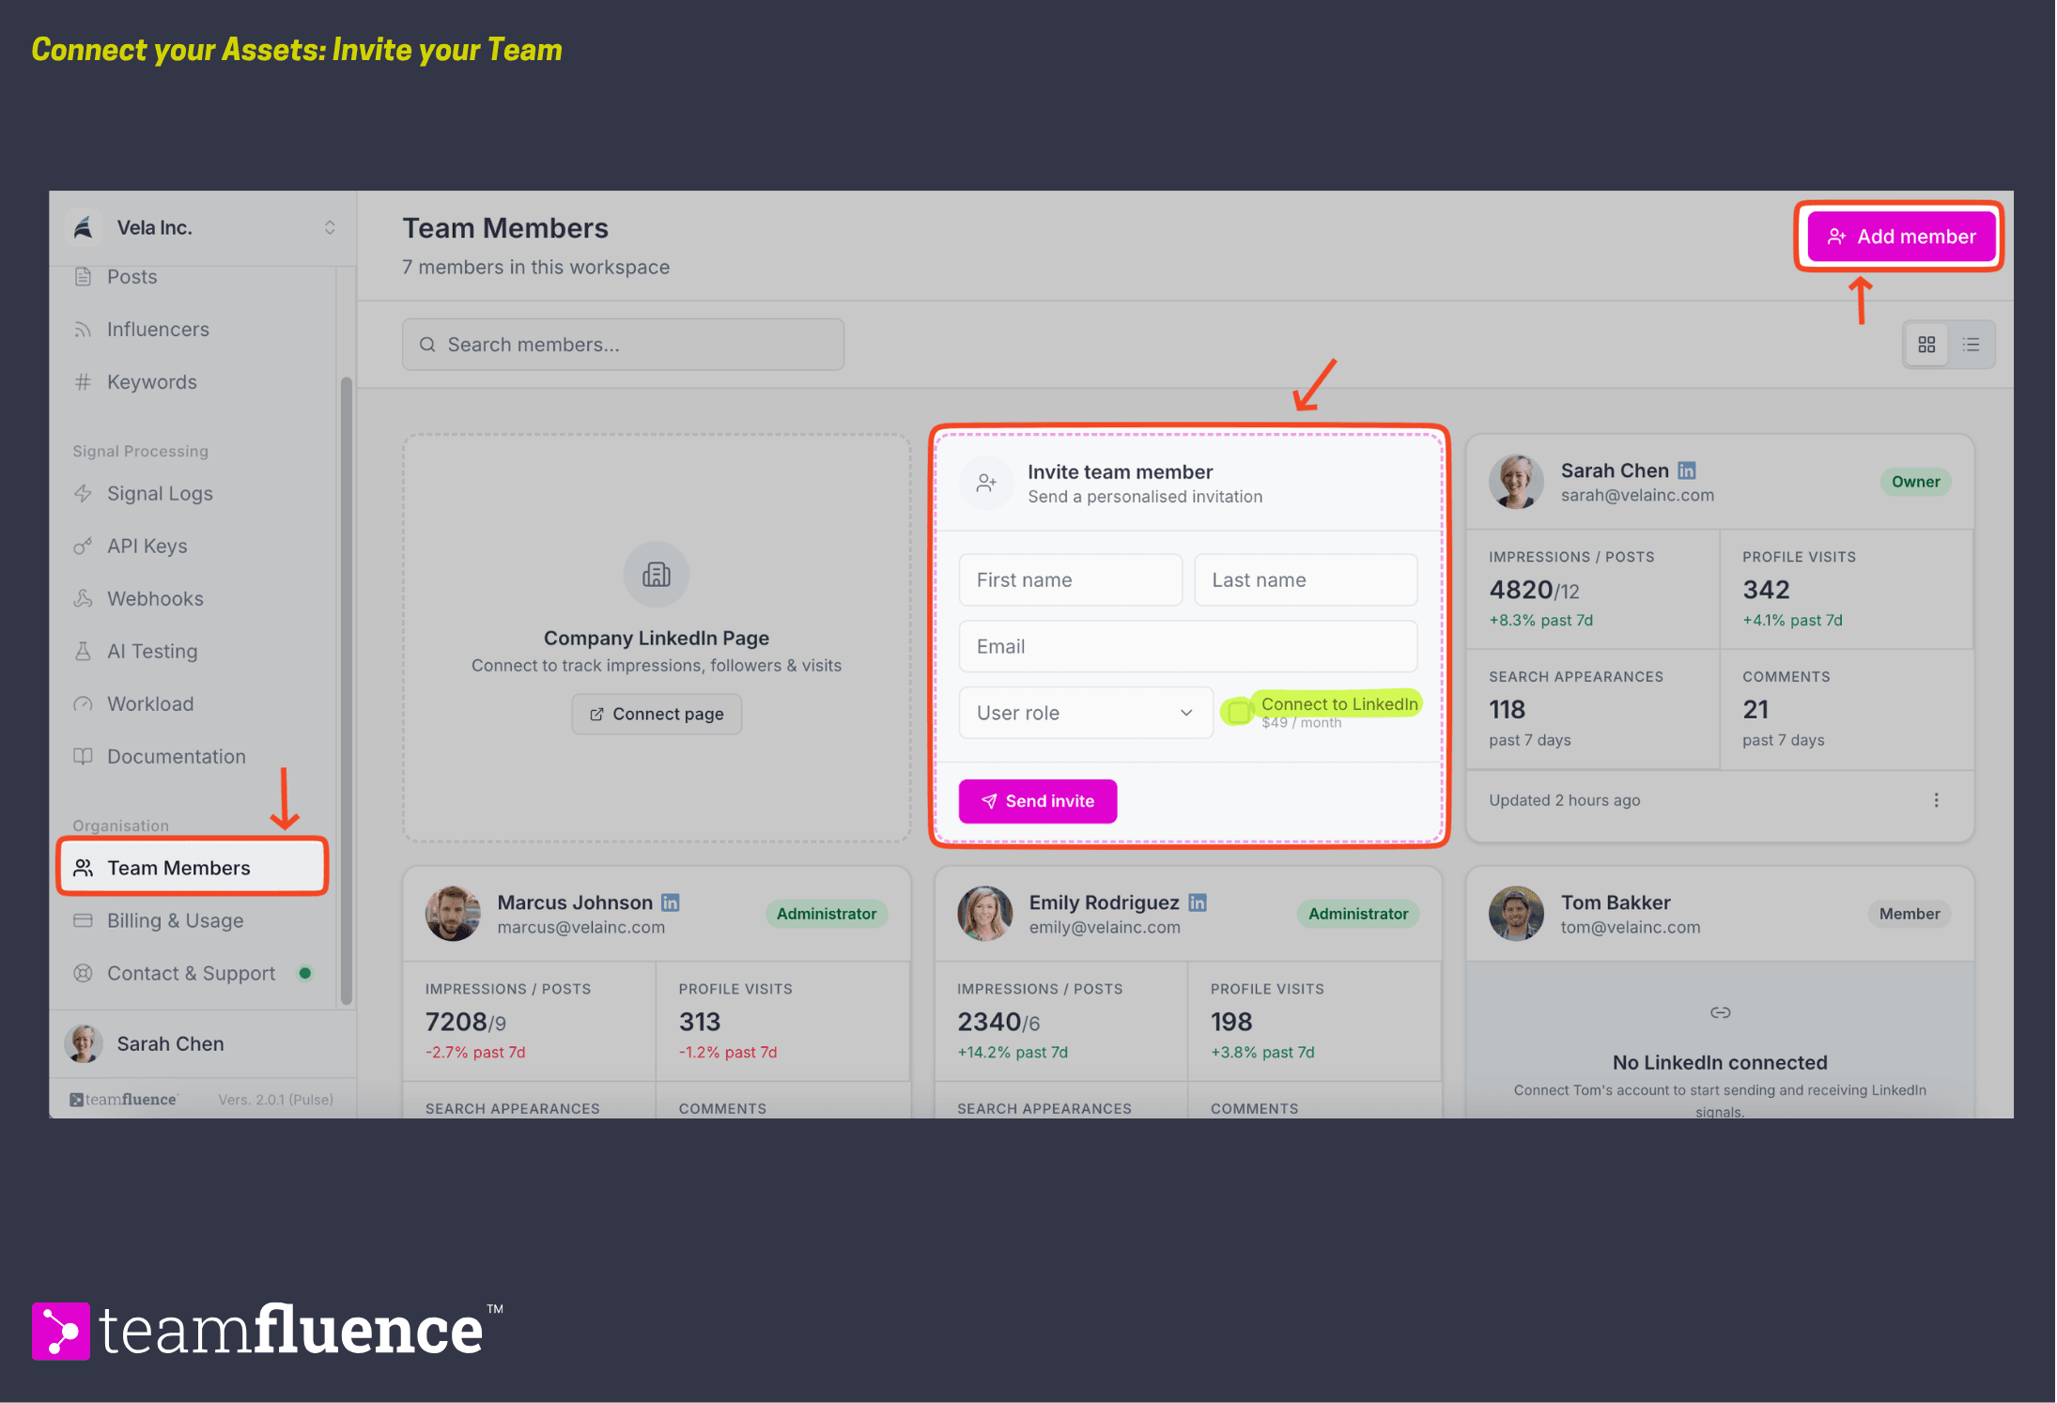Switch to list view

[1972, 345]
